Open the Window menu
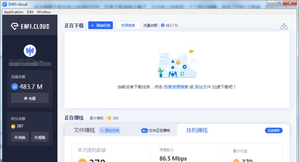 click(44, 12)
